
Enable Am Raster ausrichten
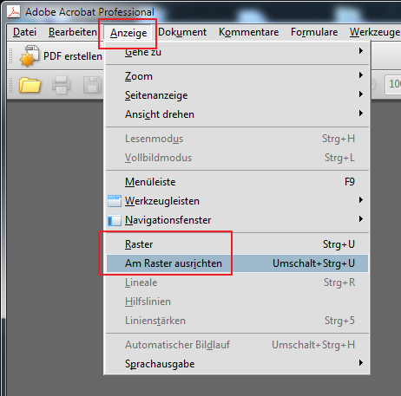pyautogui.click(x=237, y=263)
